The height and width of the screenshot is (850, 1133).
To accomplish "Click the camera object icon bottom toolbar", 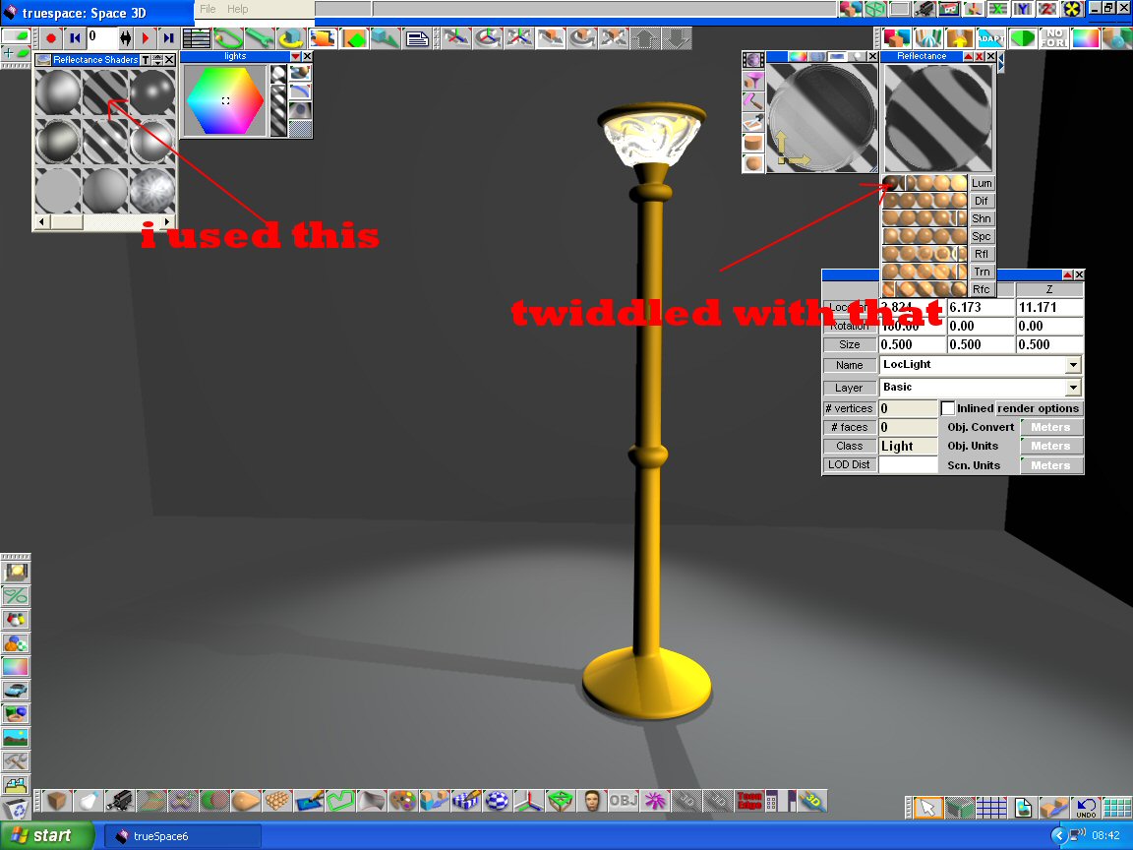I will [x=119, y=801].
